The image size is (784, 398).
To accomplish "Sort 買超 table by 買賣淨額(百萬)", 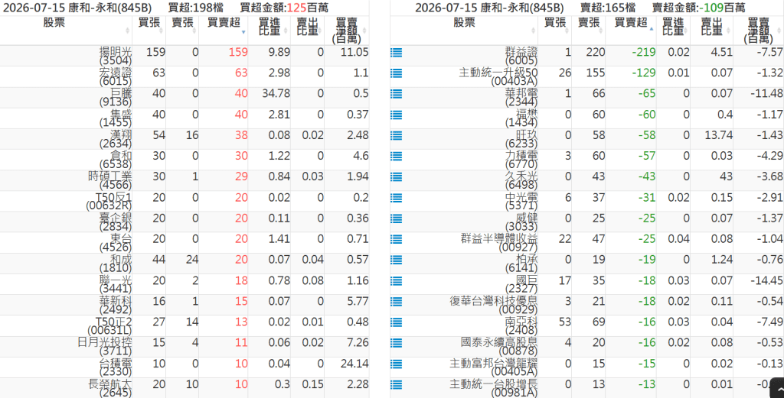I will tap(347, 31).
